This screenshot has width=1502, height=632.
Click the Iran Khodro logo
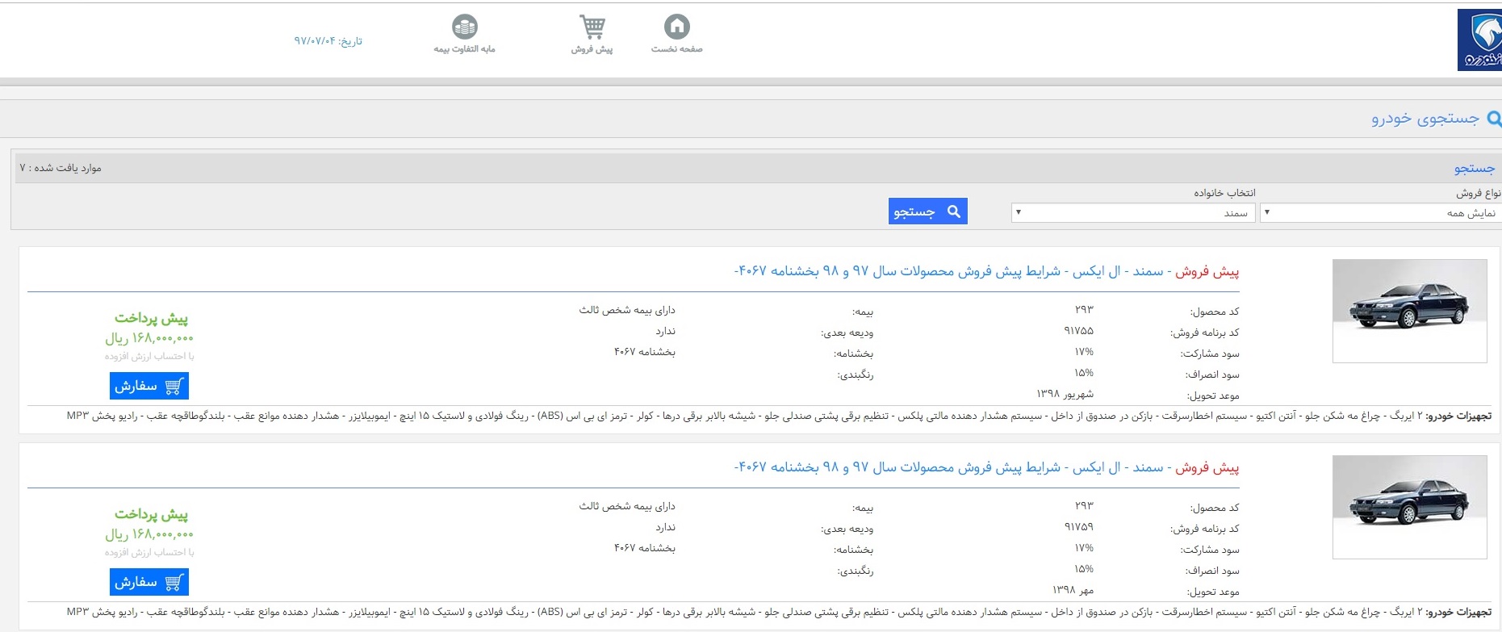(x=1479, y=40)
